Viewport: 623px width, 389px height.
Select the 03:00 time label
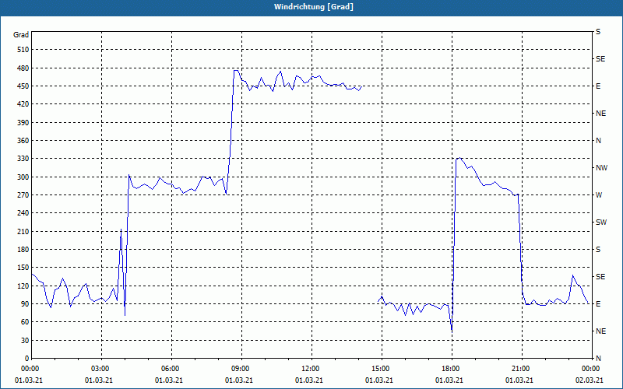(x=100, y=368)
